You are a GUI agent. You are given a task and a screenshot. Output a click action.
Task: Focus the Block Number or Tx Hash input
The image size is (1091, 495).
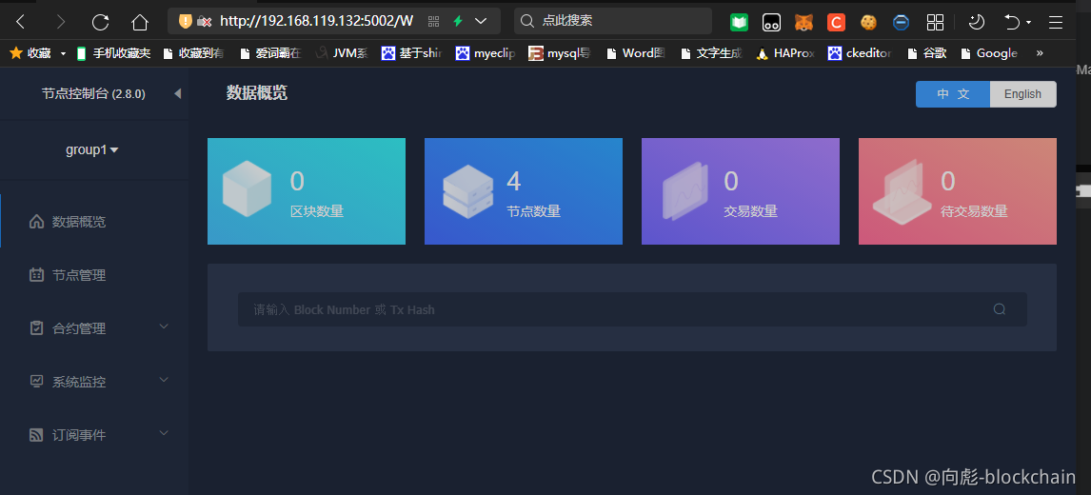pos(632,309)
